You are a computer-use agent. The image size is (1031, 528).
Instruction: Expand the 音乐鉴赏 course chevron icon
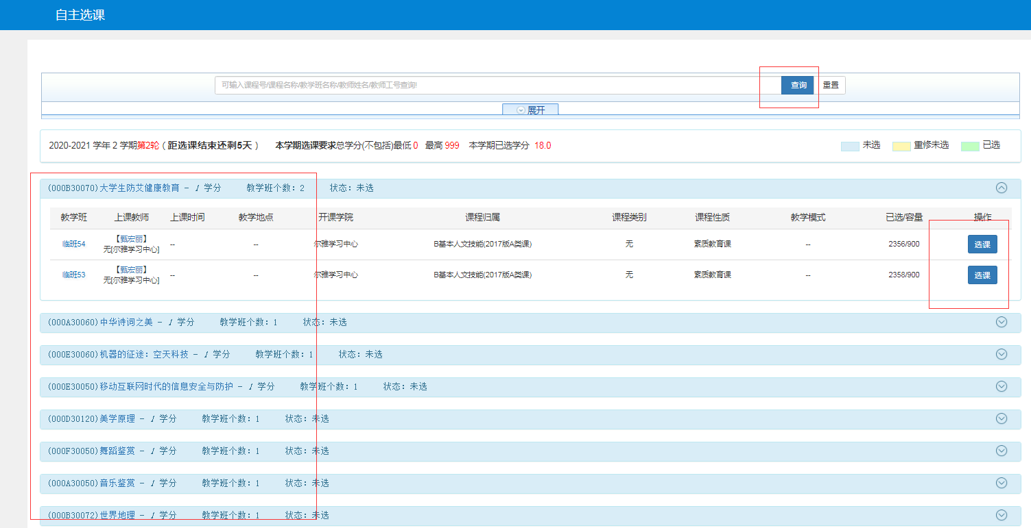1001,483
